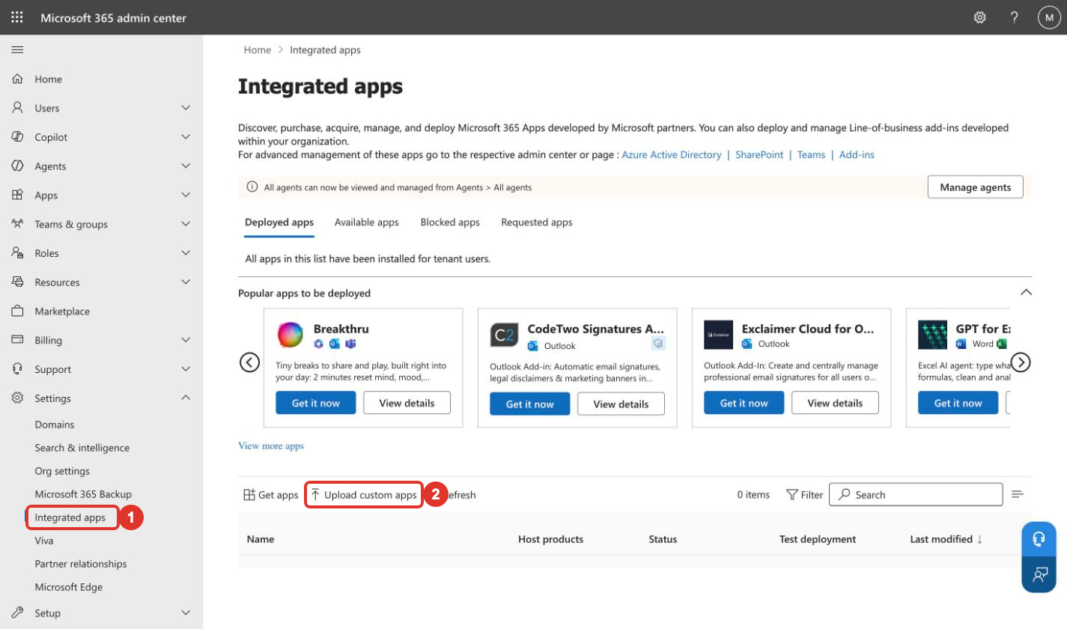Click the View more apps link
The image size is (1067, 629).
tap(271, 446)
